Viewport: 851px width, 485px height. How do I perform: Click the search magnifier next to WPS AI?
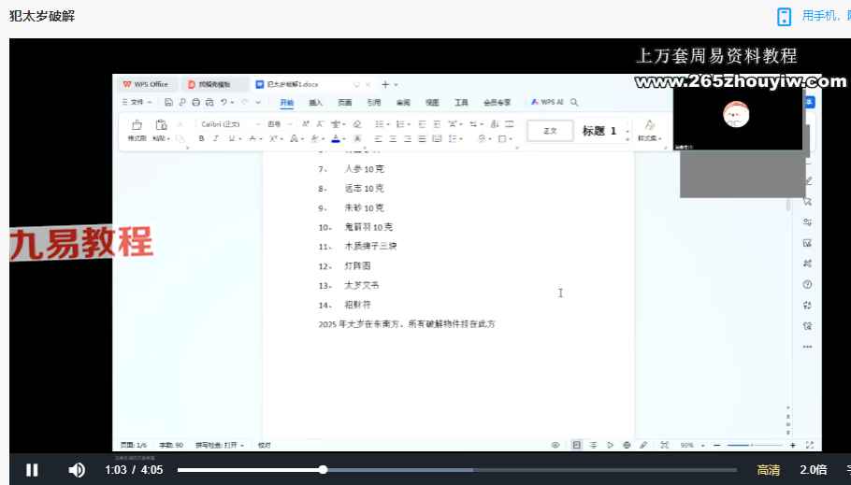[x=574, y=102]
